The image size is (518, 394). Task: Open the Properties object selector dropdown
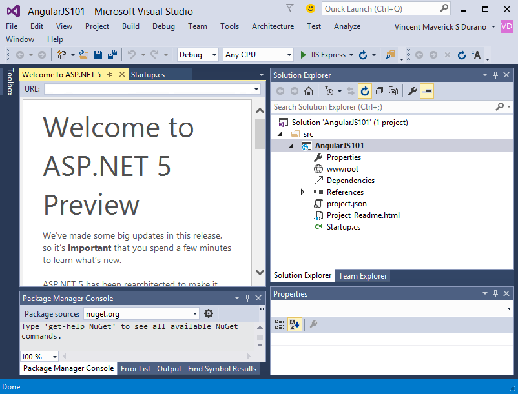point(509,309)
